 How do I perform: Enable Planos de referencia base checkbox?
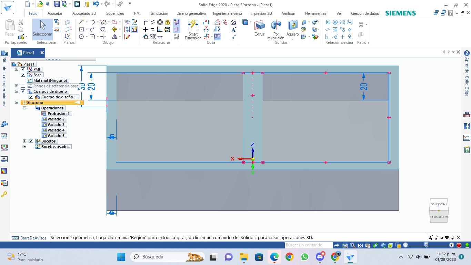coord(23,86)
